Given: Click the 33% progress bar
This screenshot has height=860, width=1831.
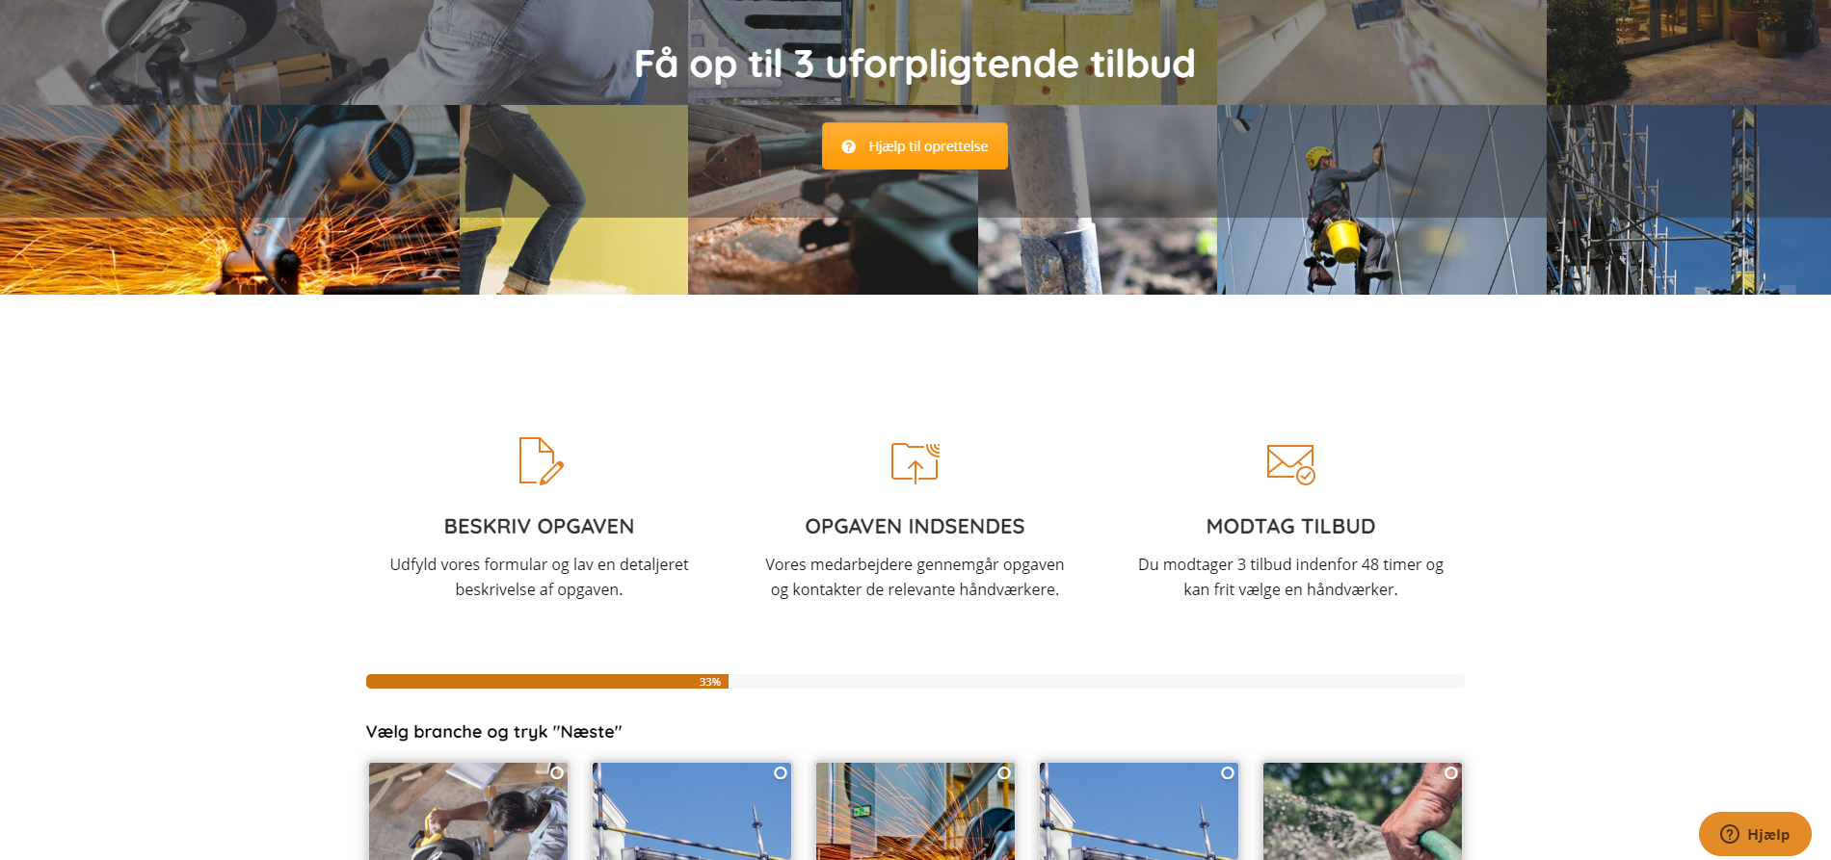Looking at the screenshot, I should 915,682.
